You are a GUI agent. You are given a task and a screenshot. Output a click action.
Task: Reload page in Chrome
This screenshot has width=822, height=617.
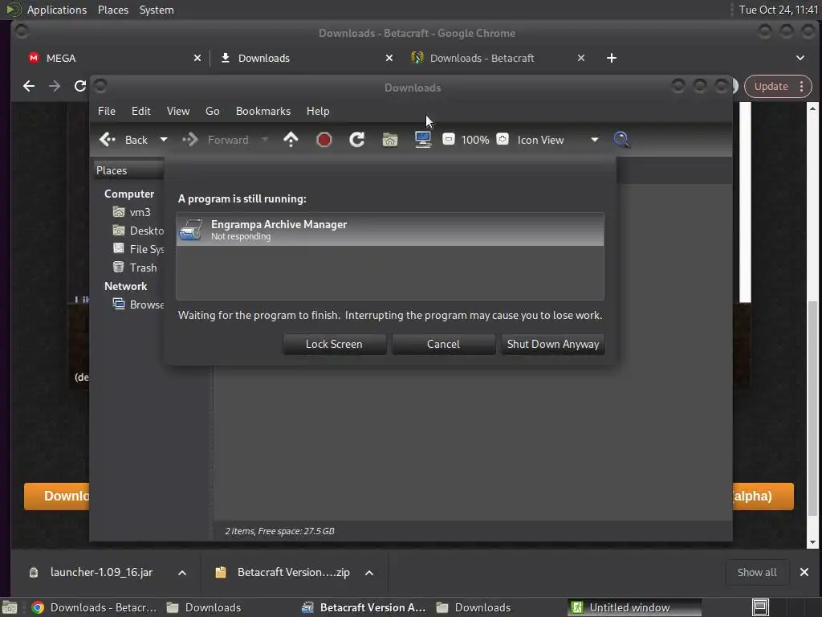tap(79, 86)
